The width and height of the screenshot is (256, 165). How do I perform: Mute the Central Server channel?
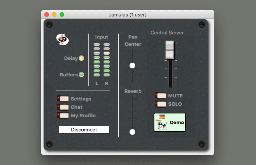pos(161,96)
